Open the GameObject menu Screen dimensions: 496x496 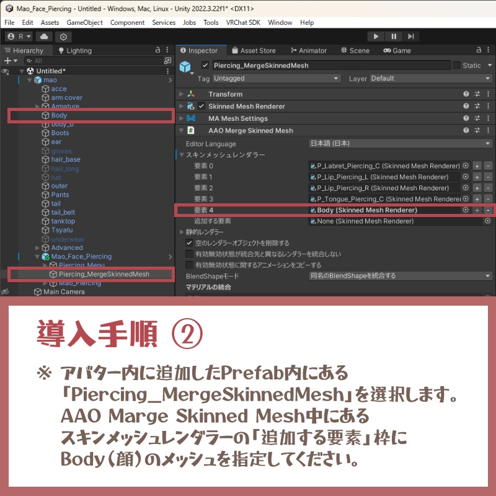[x=84, y=22]
